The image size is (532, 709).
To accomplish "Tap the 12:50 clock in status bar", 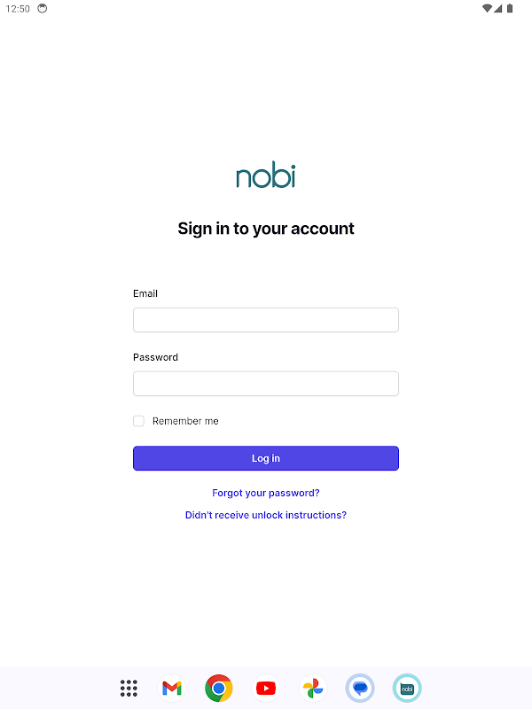I will [x=17, y=9].
